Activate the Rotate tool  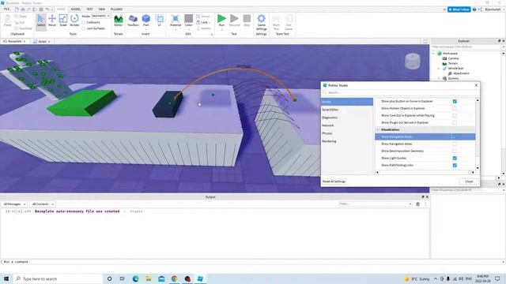tap(74, 21)
